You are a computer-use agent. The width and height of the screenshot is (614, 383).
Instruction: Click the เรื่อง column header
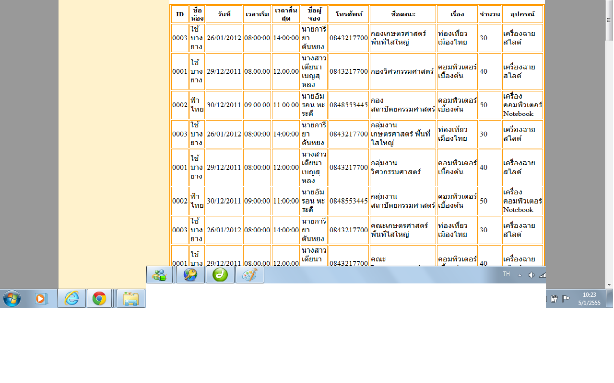tap(457, 14)
